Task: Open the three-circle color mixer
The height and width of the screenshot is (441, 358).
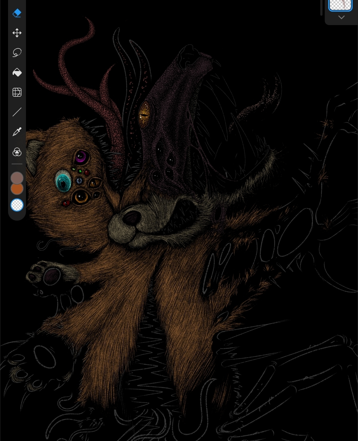Action: [x=17, y=152]
